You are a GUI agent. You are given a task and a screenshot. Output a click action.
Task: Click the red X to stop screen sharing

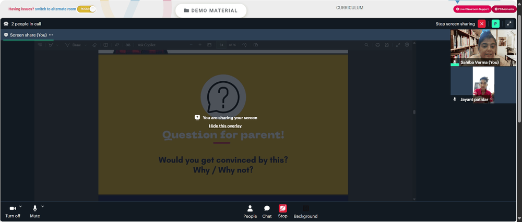coord(482,24)
